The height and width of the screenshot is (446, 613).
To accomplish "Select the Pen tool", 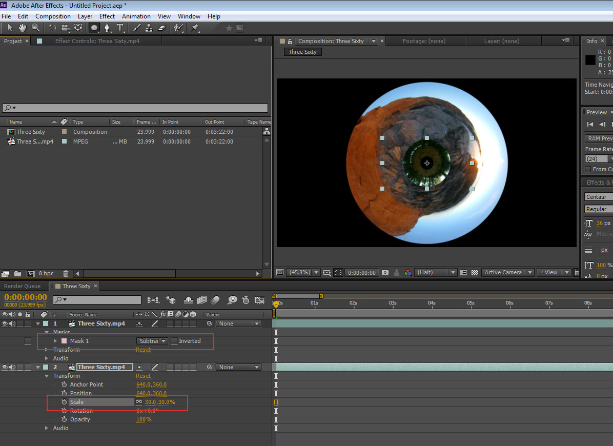I will click(x=107, y=28).
